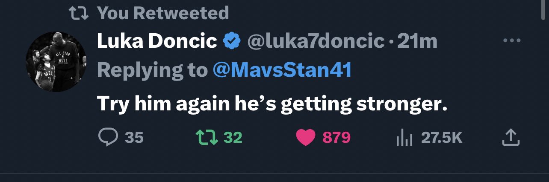Click the Luka Doncic display name
Screen dimensions: 549x182
tap(157, 41)
